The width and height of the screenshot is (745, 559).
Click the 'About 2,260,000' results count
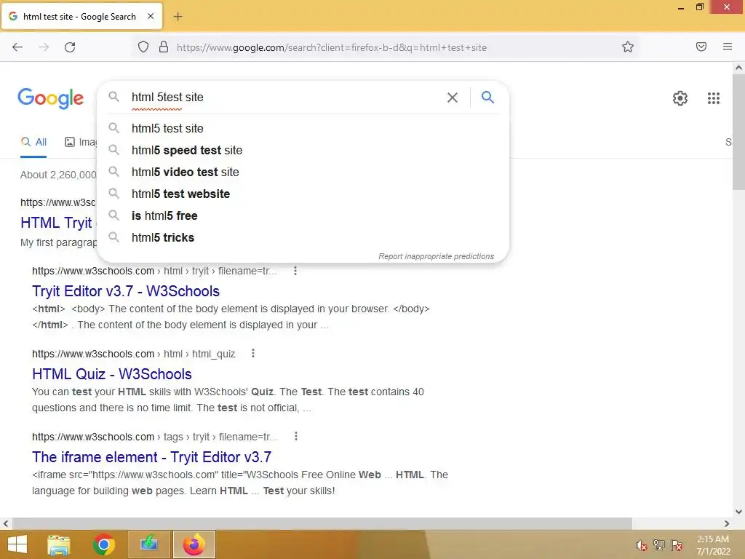pyautogui.click(x=58, y=175)
